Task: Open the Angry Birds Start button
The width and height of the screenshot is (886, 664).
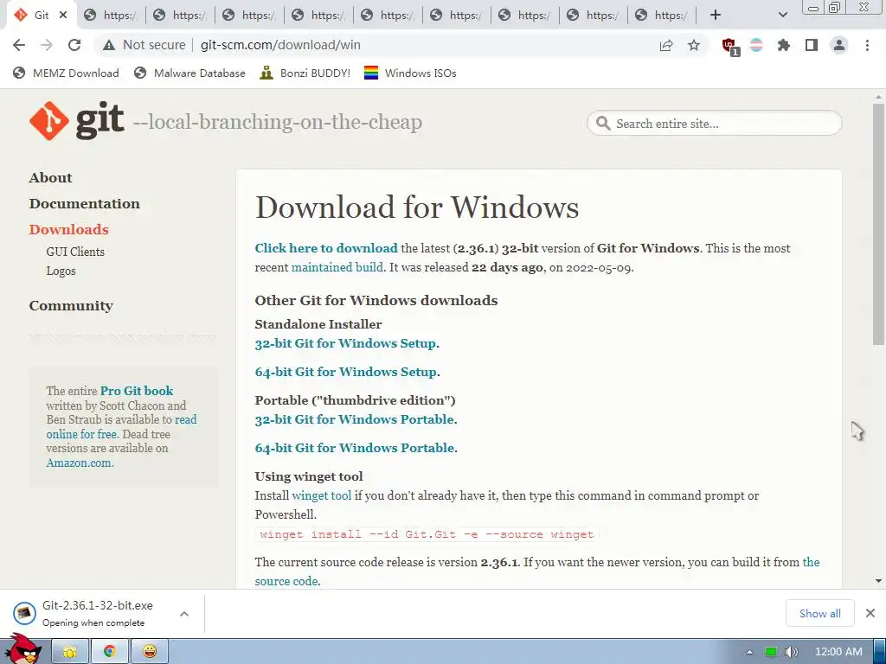Action: 23,649
